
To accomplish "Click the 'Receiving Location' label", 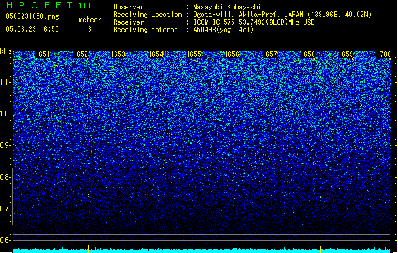I will [147, 15].
